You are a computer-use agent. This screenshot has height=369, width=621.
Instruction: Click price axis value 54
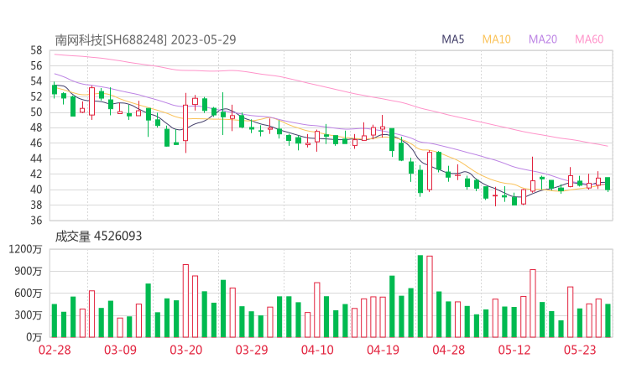[x=36, y=81]
